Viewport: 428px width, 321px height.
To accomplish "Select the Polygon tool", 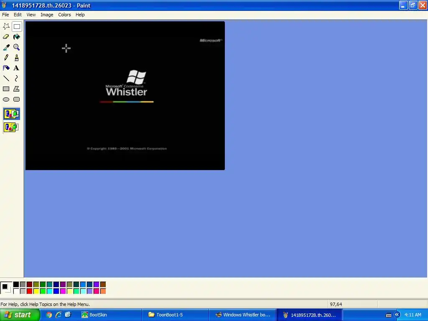I will coord(17,89).
